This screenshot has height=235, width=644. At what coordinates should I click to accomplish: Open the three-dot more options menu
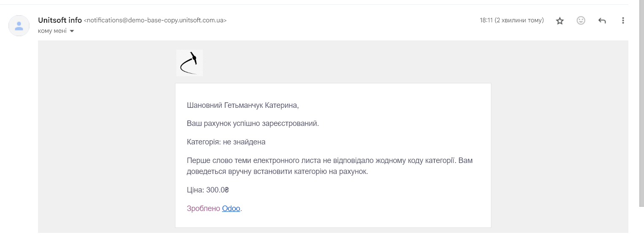coord(623,20)
